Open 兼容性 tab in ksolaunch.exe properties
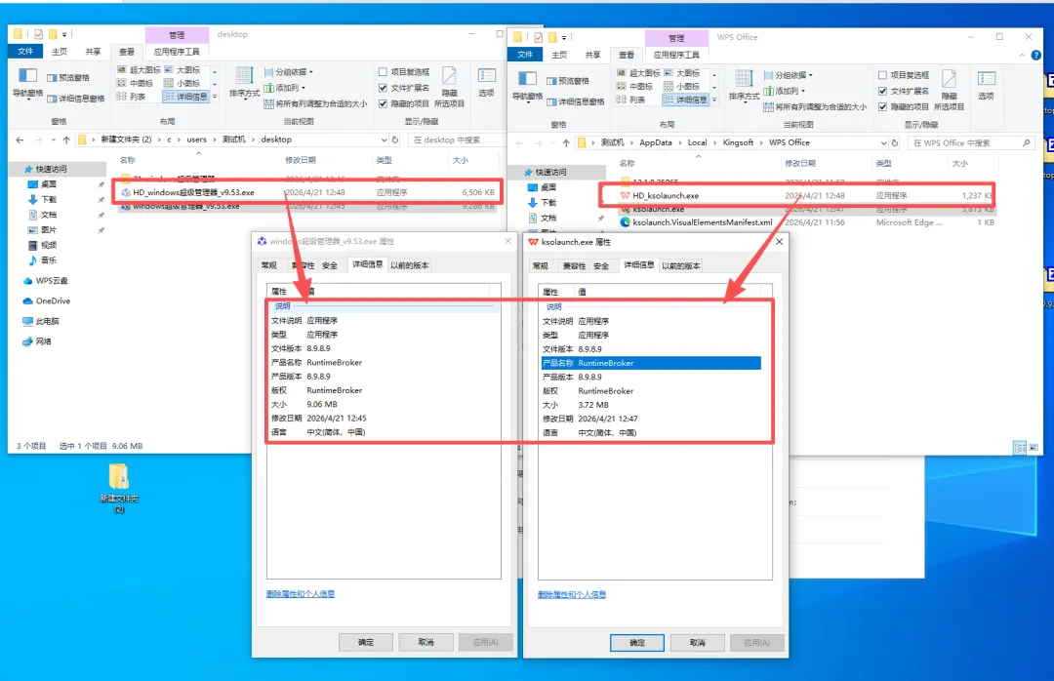This screenshot has height=681, width=1054. click(x=574, y=266)
